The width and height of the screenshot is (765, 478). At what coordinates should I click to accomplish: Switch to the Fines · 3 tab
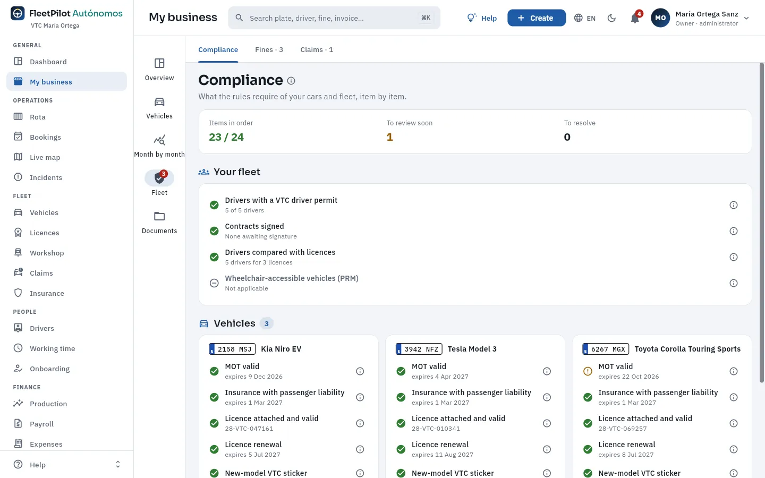(269, 49)
